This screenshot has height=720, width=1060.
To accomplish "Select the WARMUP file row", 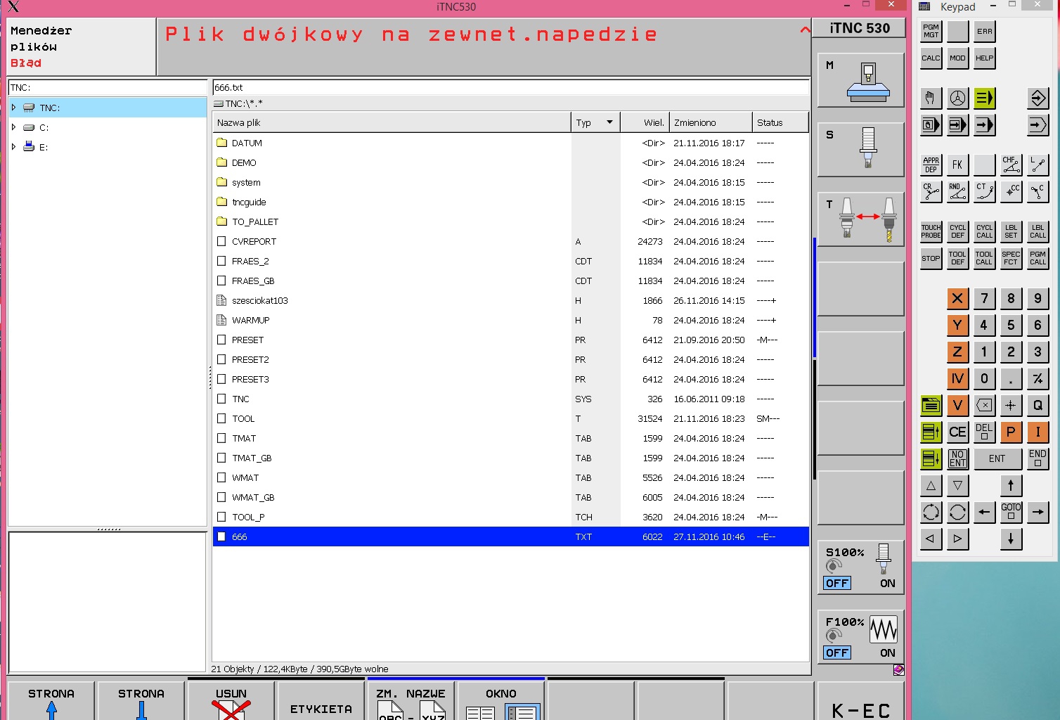I will (x=511, y=320).
